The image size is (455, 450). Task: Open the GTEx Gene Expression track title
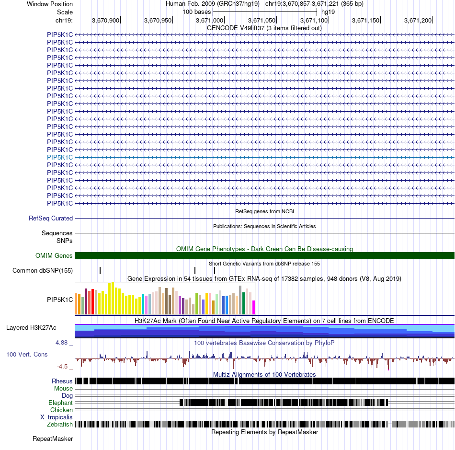(x=264, y=279)
